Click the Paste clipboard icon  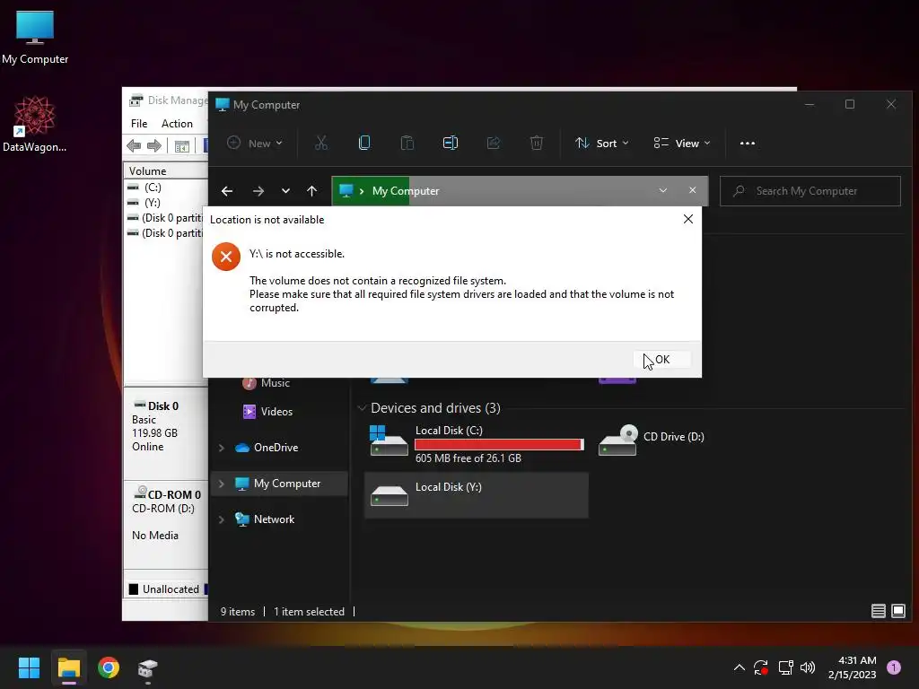pos(407,143)
